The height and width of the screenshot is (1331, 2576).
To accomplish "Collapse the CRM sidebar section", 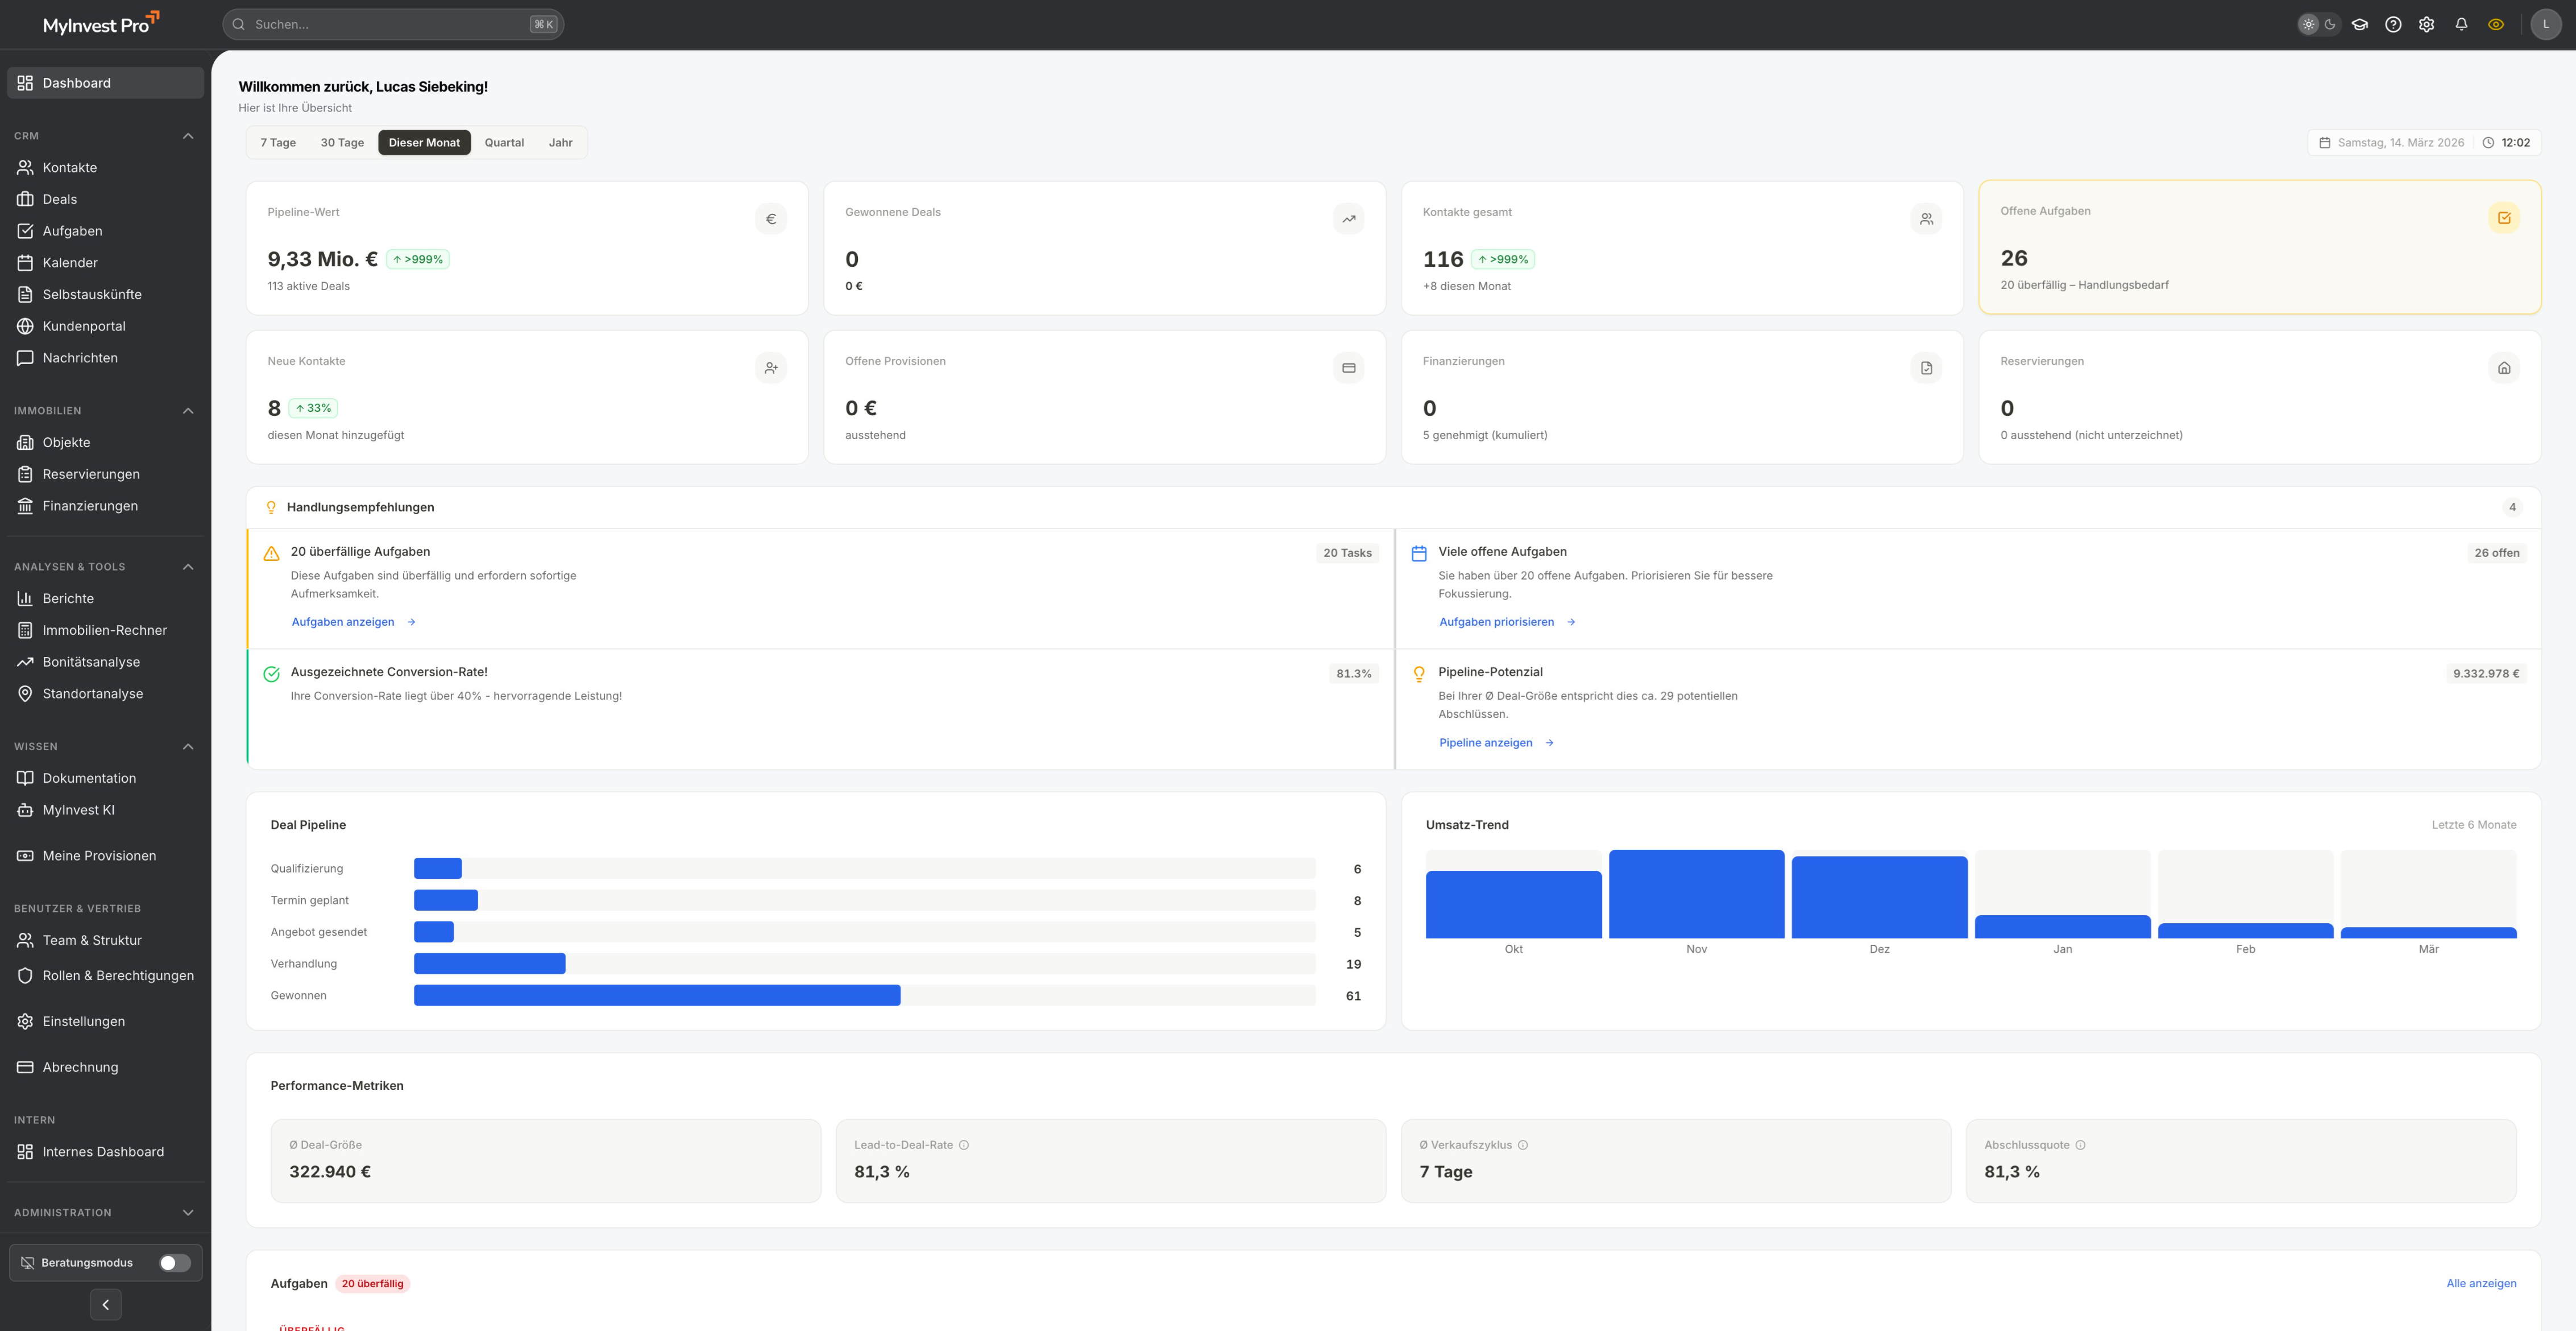I will (x=188, y=135).
